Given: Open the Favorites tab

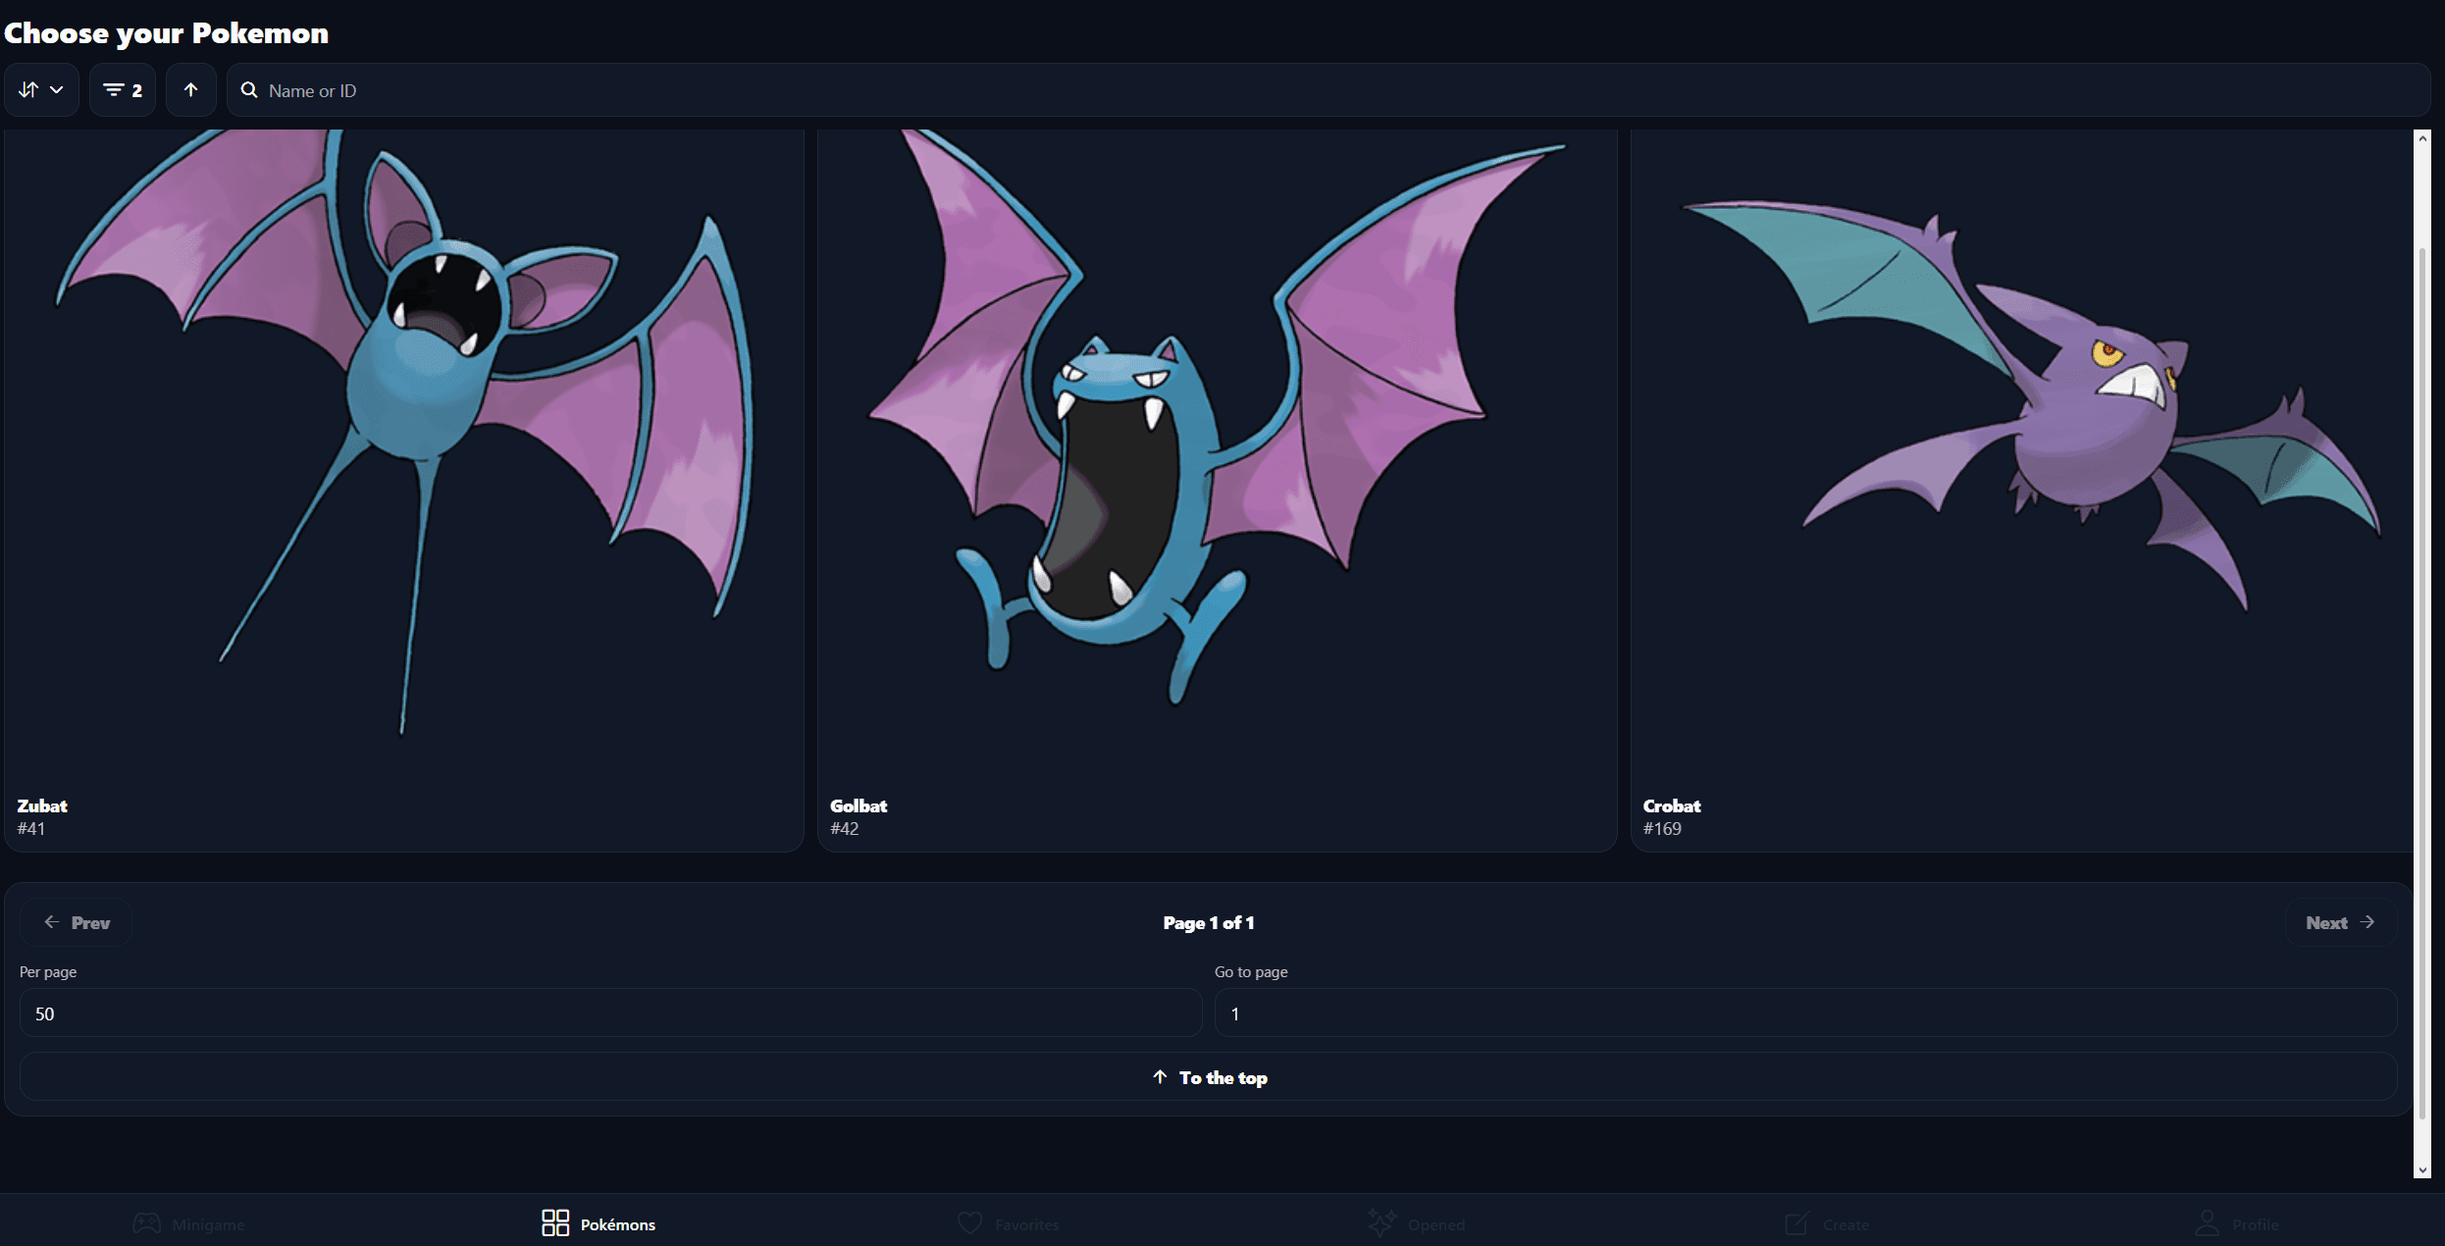Looking at the screenshot, I should tap(1009, 1223).
